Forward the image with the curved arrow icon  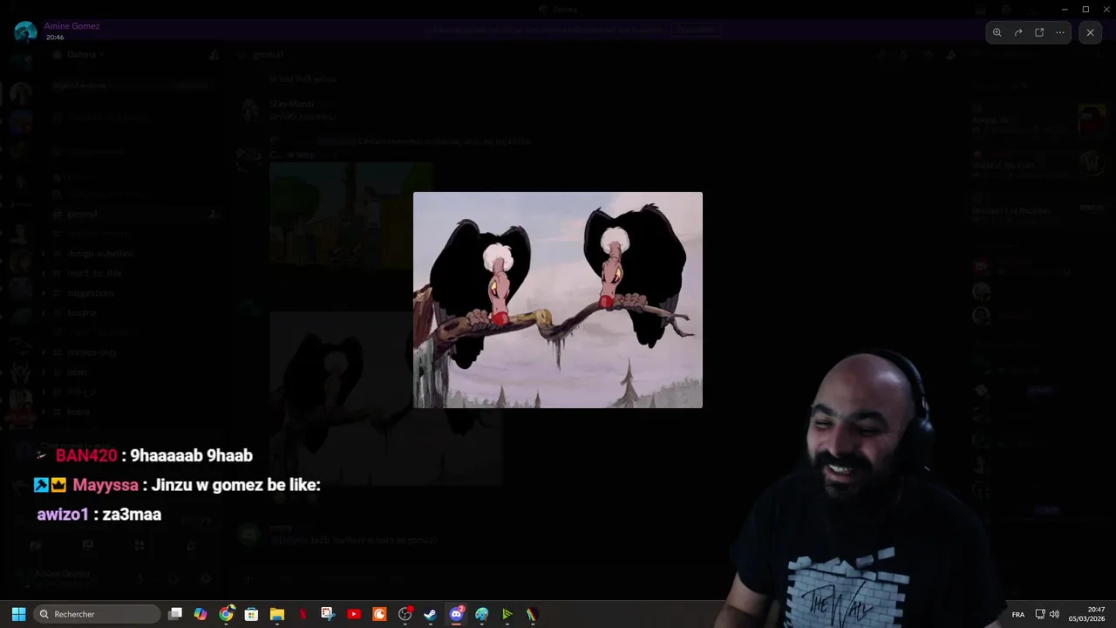click(x=1018, y=32)
